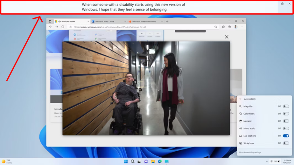The height and width of the screenshot is (165, 294).
Task: Go back from Accessibility flyout panel
Action: tap(241, 99)
